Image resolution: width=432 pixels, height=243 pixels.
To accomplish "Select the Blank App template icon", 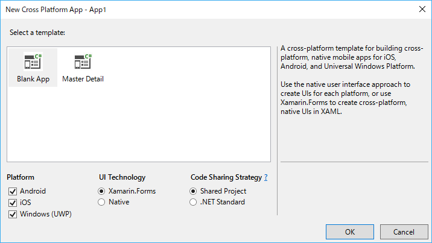I will click(33, 62).
